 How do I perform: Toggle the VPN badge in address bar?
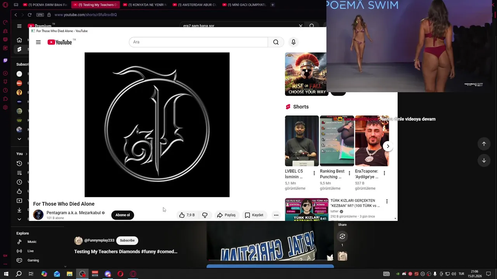pos(40,15)
